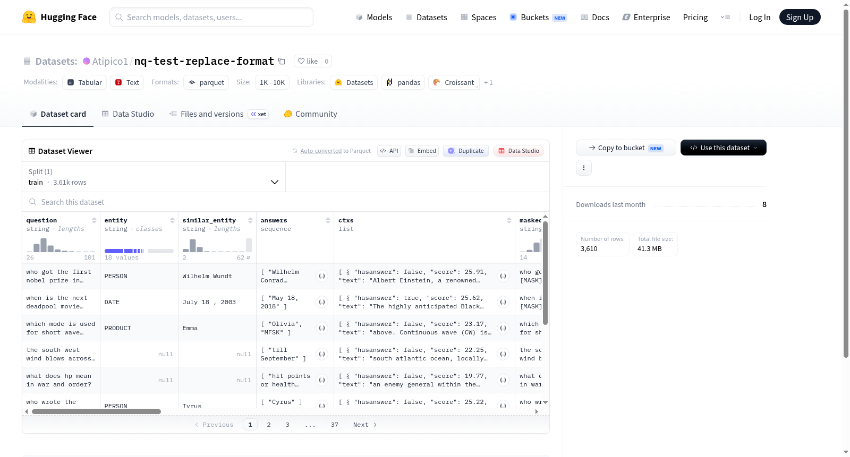The image size is (850, 457).
Task: Open the additional navigation menu icon
Action: pos(725,17)
